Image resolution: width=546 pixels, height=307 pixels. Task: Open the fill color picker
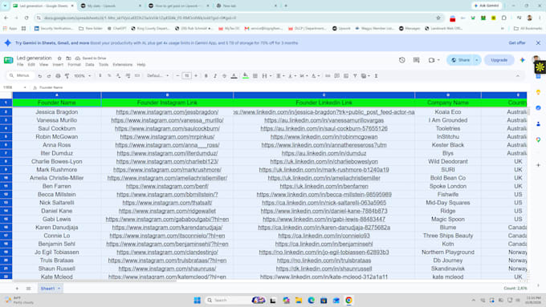click(246, 76)
